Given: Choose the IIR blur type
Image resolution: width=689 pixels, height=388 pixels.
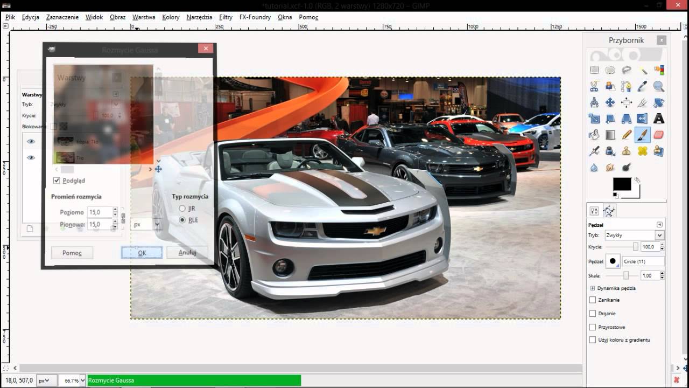Looking at the screenshot, I should pos(182,208).
